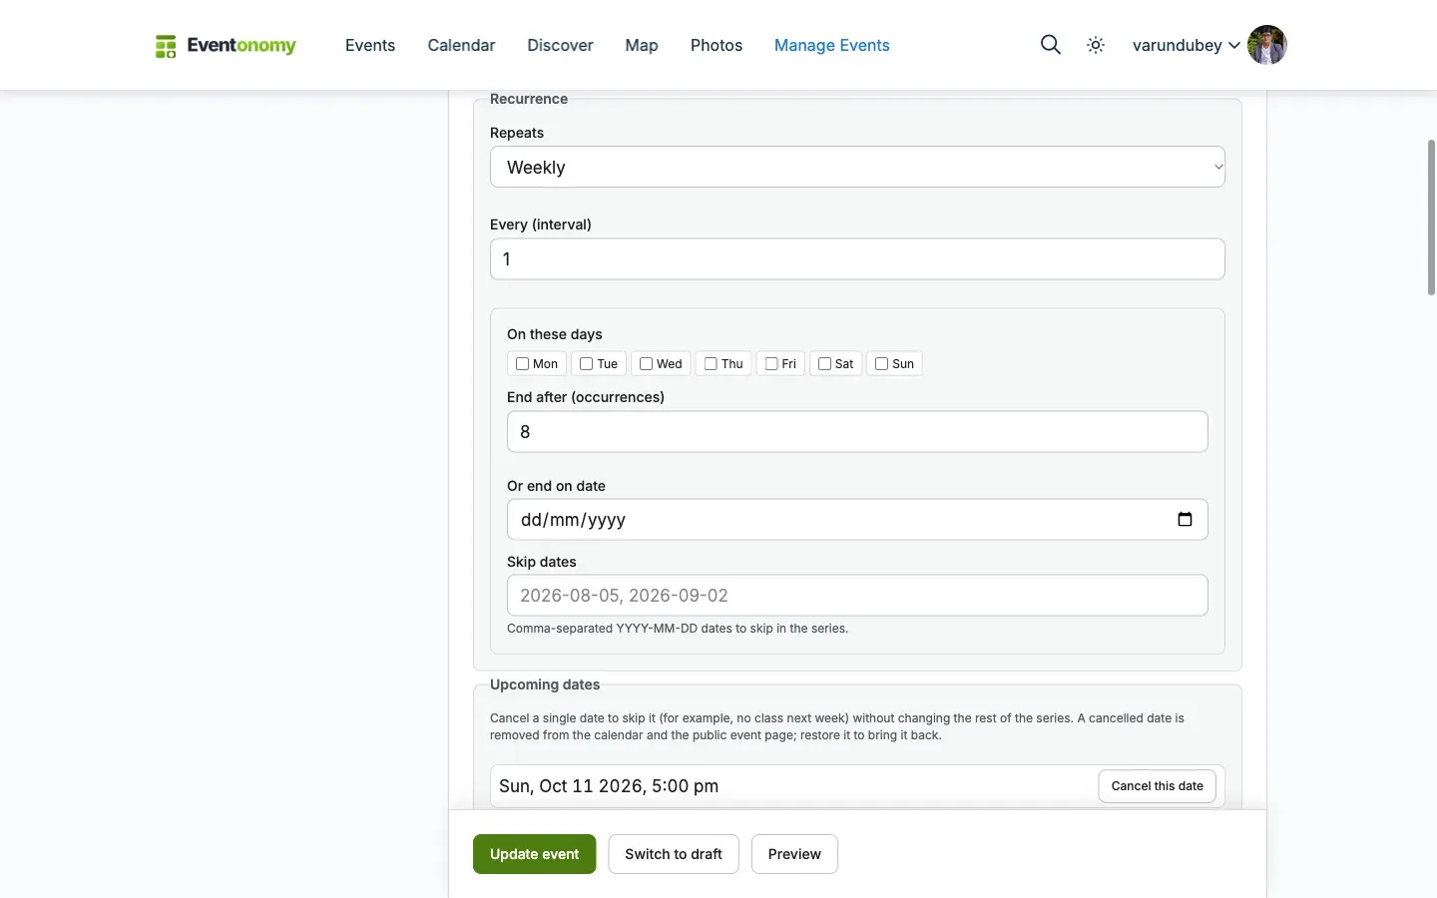Check the Tue day checkbox
Viewport: 1437px width, 898px height.
pos(586,363)
